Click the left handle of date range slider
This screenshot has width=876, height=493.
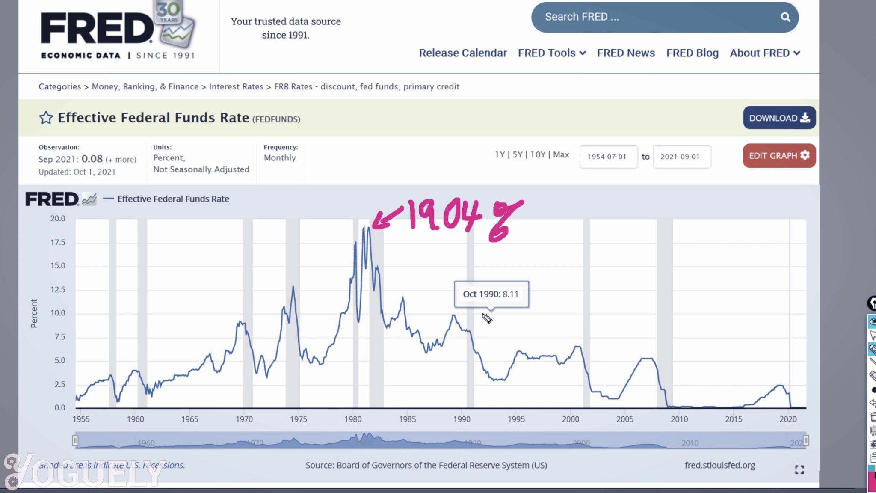[75, 440]
